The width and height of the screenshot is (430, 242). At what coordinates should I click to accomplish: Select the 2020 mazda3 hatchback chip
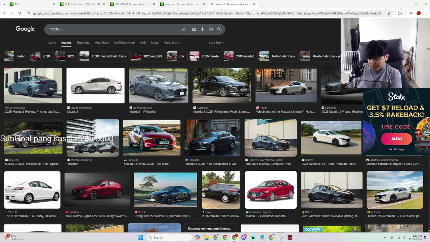point(104,56)
